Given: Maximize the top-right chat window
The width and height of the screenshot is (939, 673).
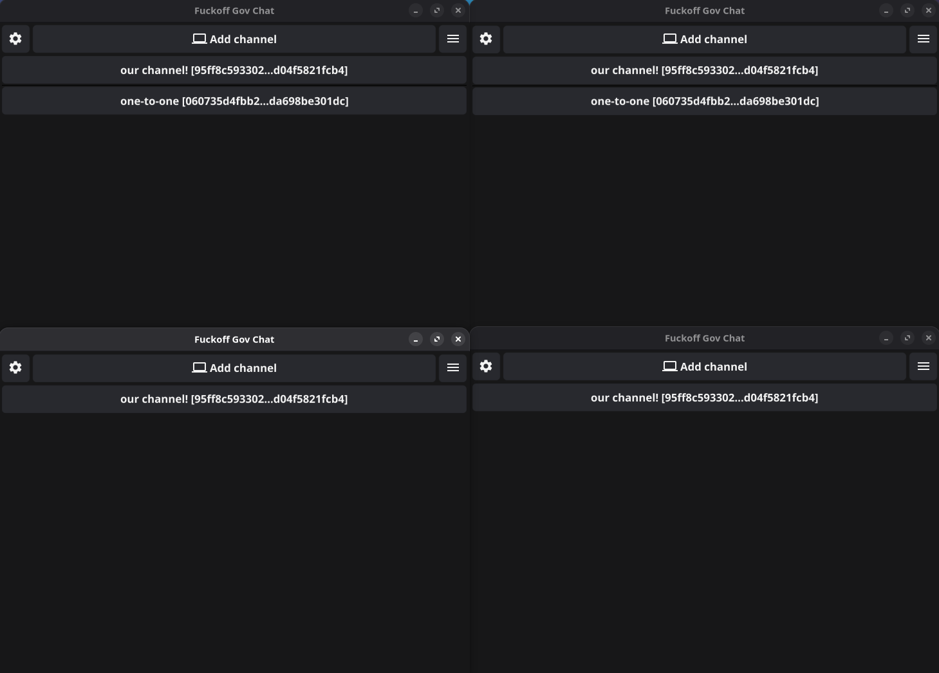Looking at the screenshot, I should point(907,10).
